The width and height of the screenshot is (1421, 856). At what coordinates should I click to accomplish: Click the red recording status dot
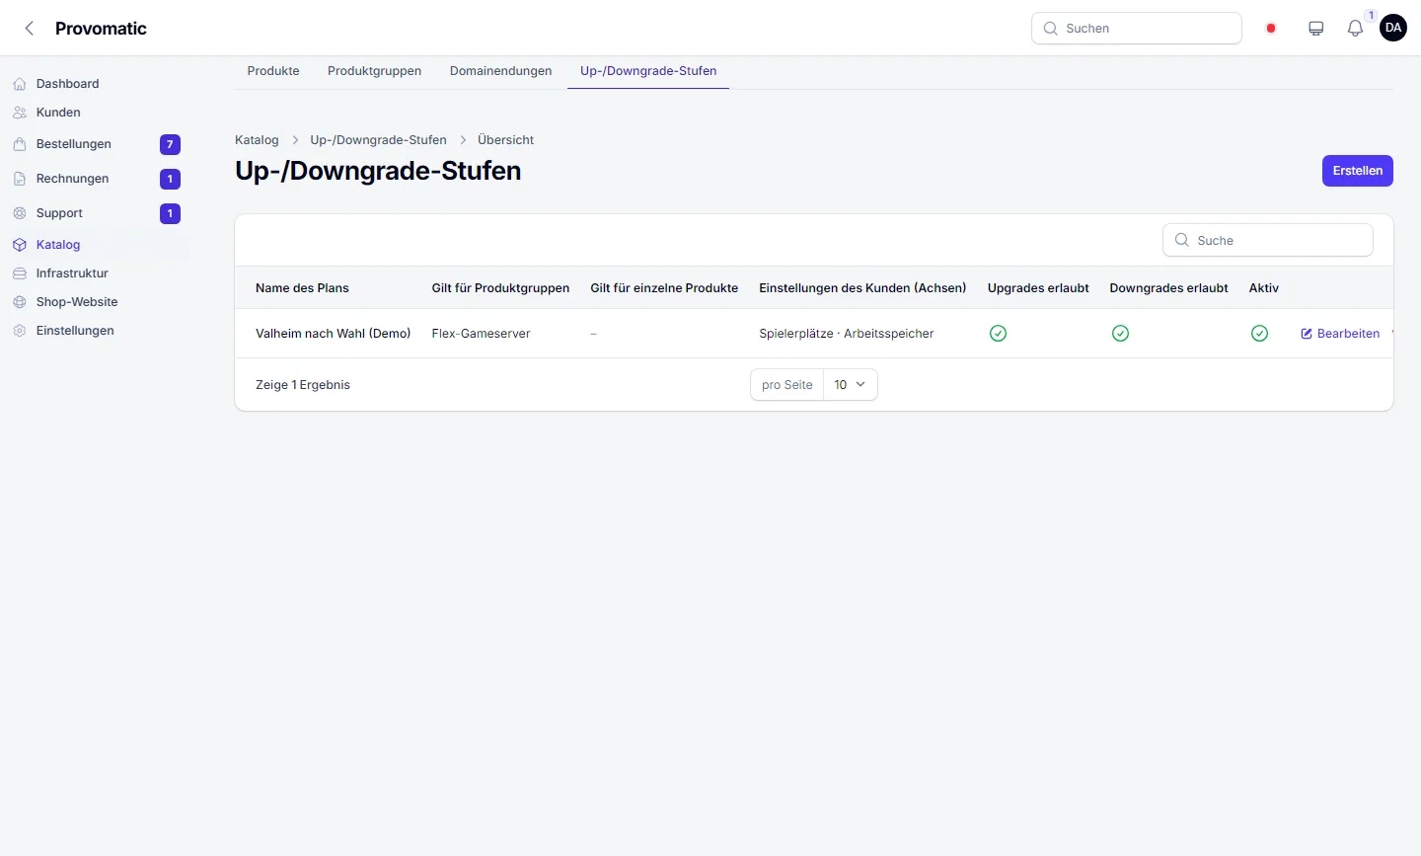click(1271, 29)
